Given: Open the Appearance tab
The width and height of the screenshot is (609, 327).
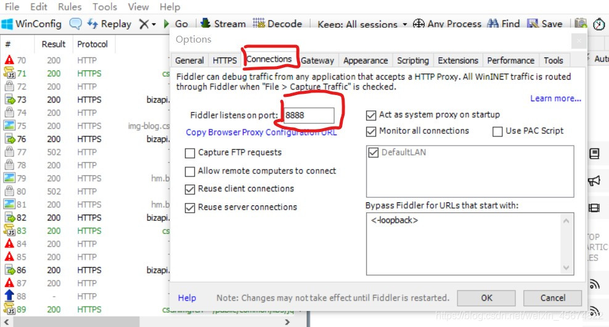Looking at the screenshot, I should 366,60.
